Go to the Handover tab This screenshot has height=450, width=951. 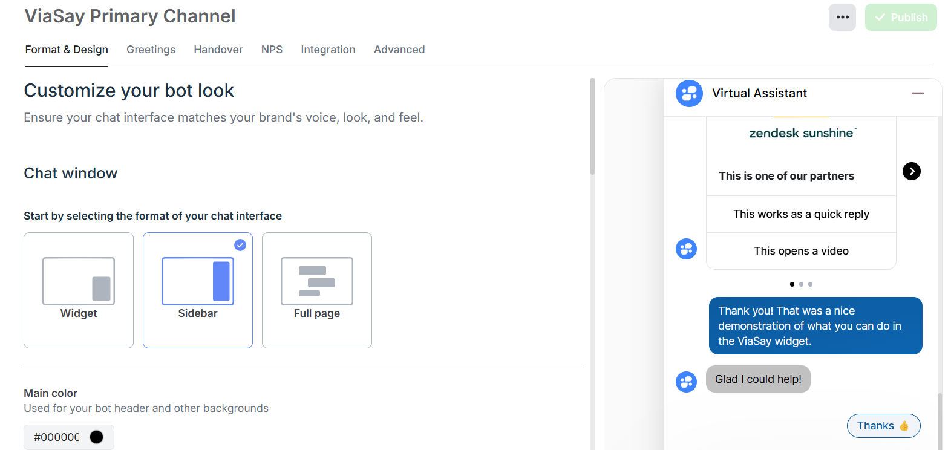218,50
